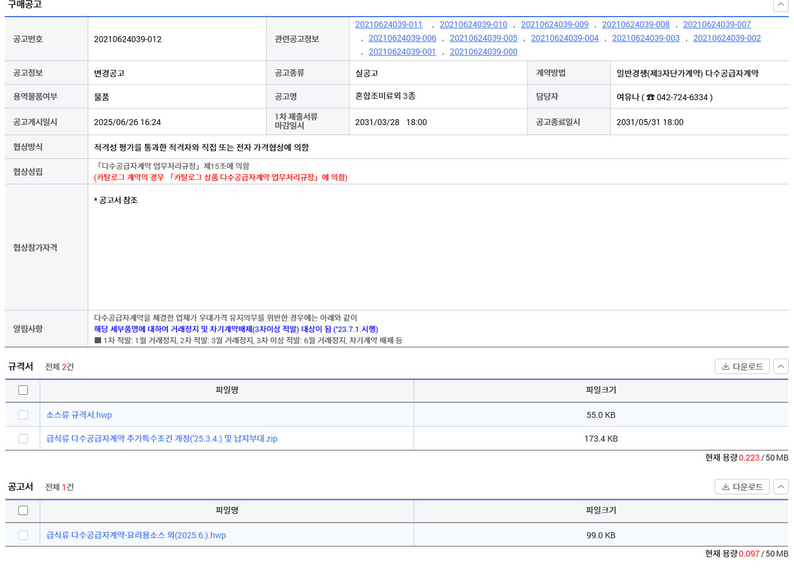
Task: Open related notice 20210624039-002
Action: point(726,38)
